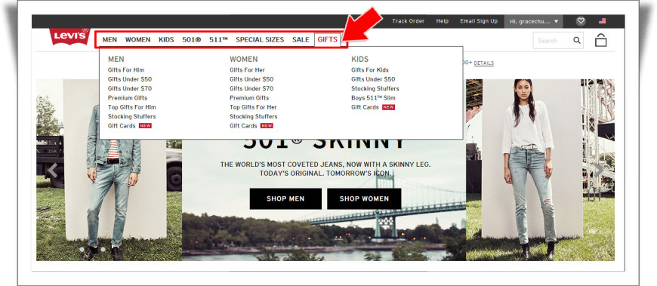The height and width of the screenshot is (286, 657).
Task: Open the shopping bag icon
Action: 600,40
